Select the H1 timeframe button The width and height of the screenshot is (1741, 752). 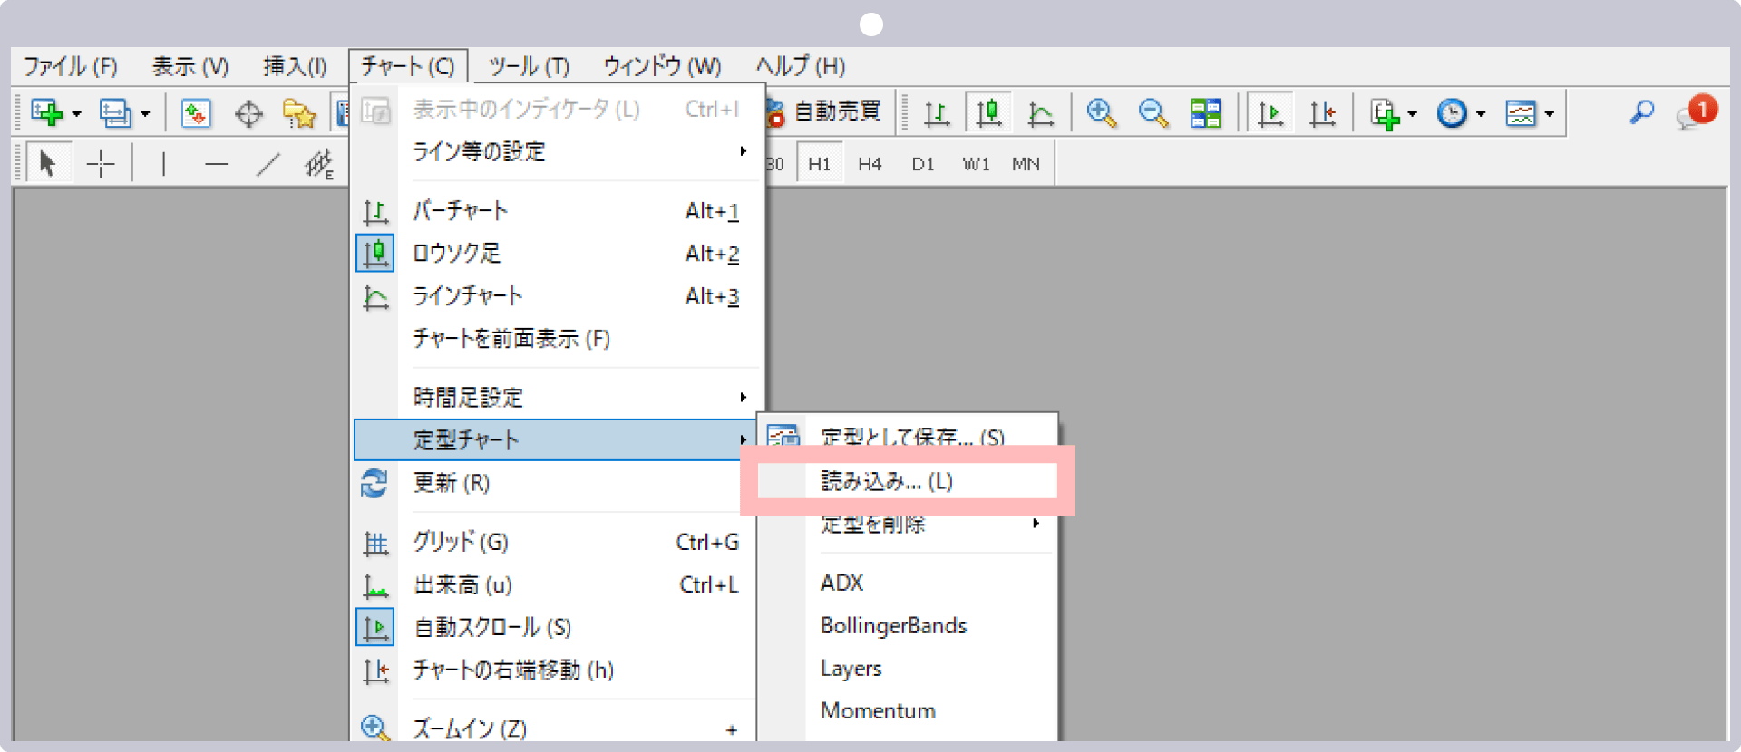819,164
